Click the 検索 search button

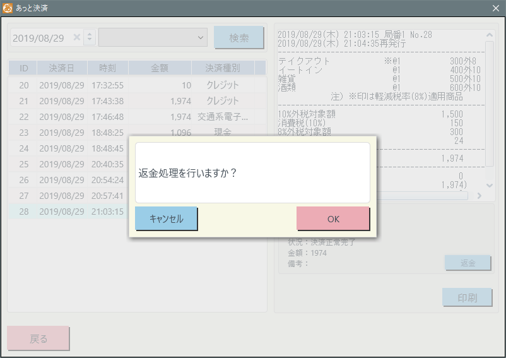click(238, 38)
